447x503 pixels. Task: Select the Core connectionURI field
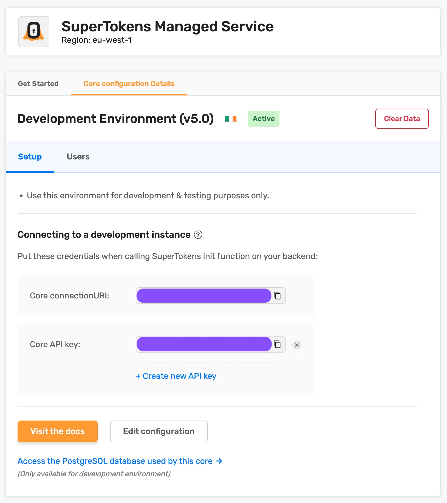(204, 296)
